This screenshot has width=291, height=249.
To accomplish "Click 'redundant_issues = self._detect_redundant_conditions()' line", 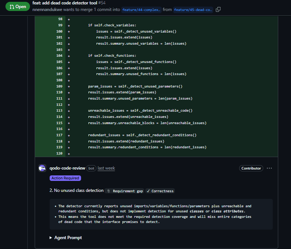I will (142, 135).
